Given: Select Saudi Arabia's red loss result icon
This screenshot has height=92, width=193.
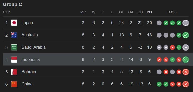Looking at the screenshot, I should point(172,47).
